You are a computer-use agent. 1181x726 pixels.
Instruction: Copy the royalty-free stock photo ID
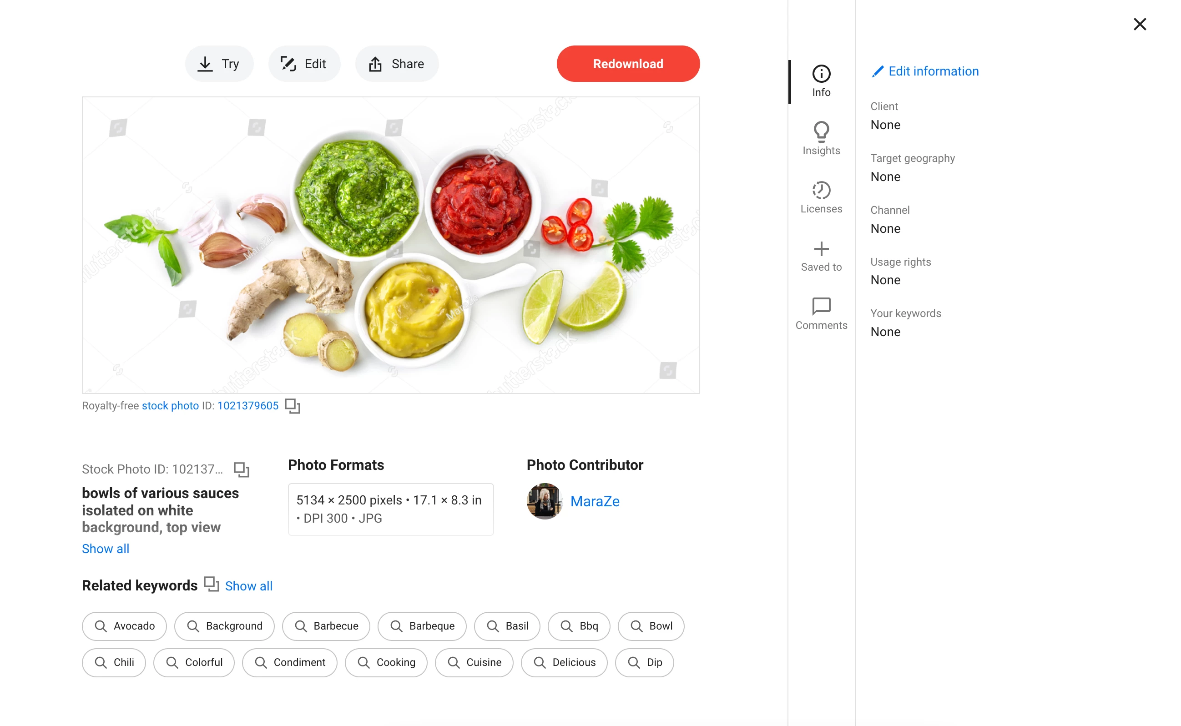pos(293,406)
